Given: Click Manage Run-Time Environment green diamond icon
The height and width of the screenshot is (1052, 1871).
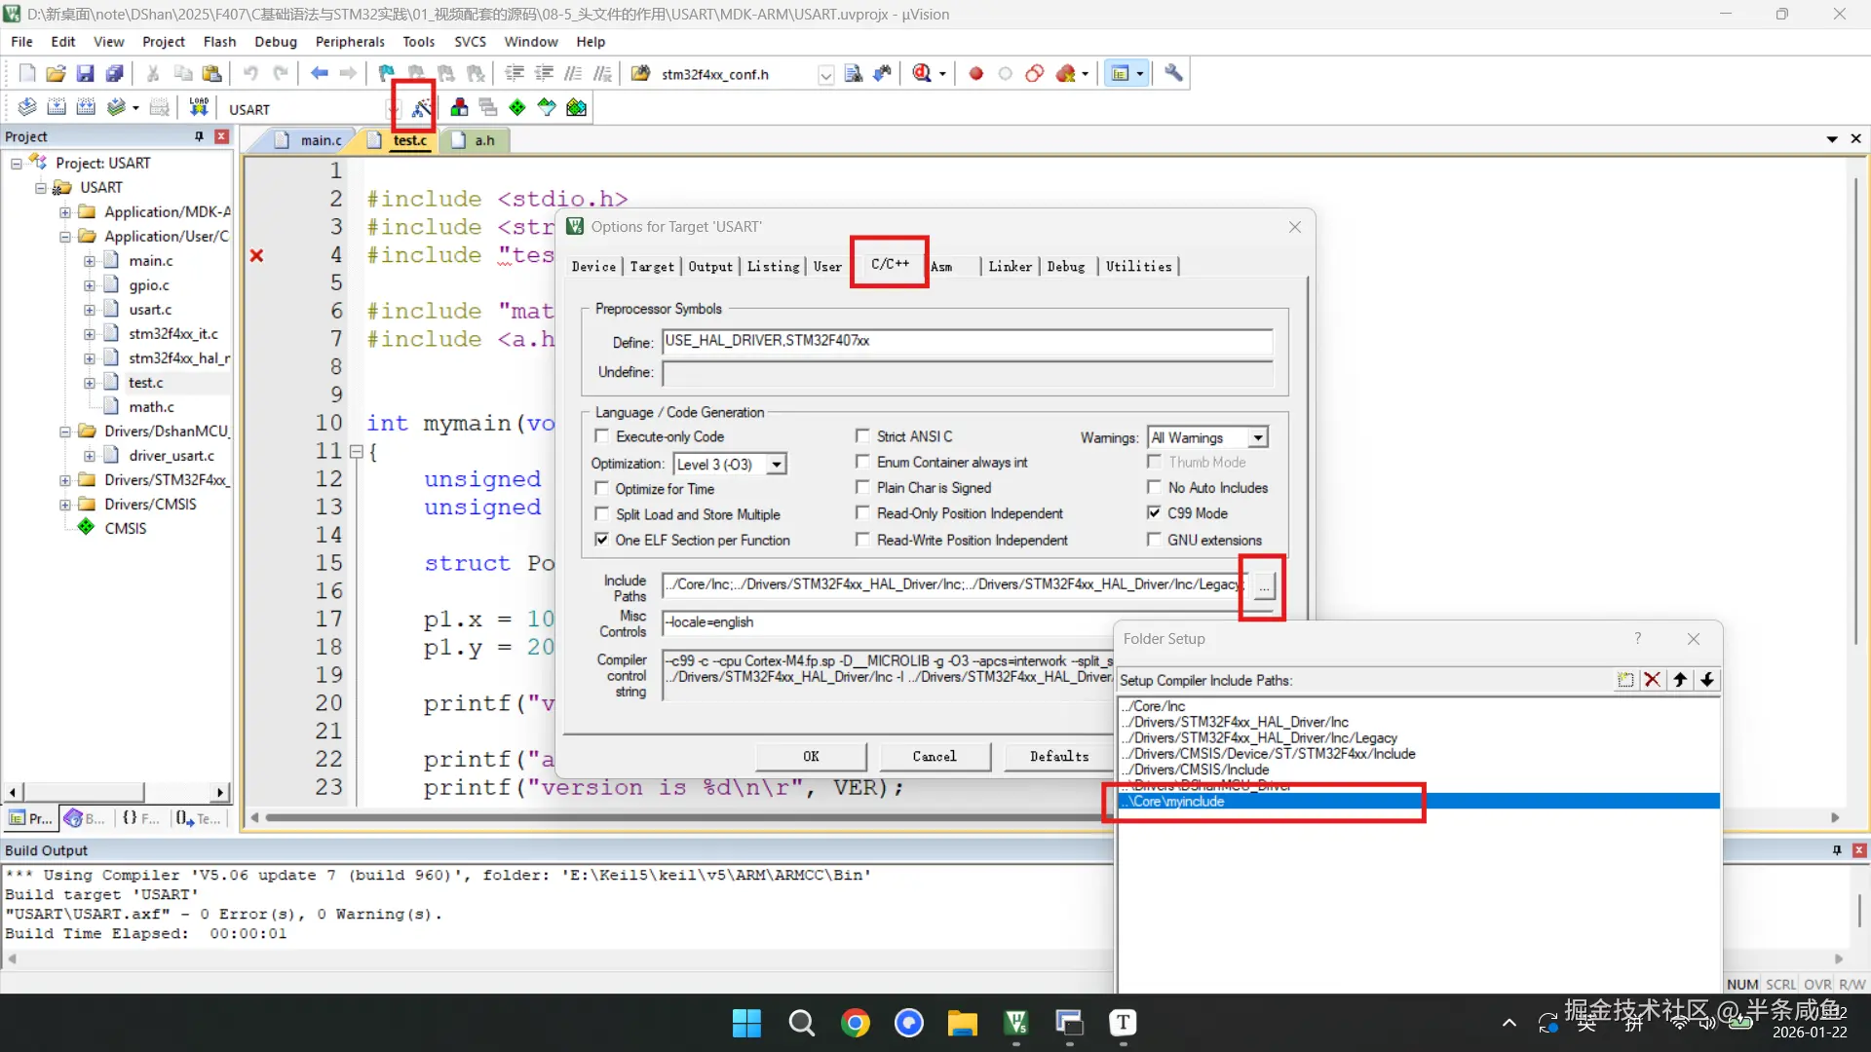Looking at the screenshot, I should [517, 108].
